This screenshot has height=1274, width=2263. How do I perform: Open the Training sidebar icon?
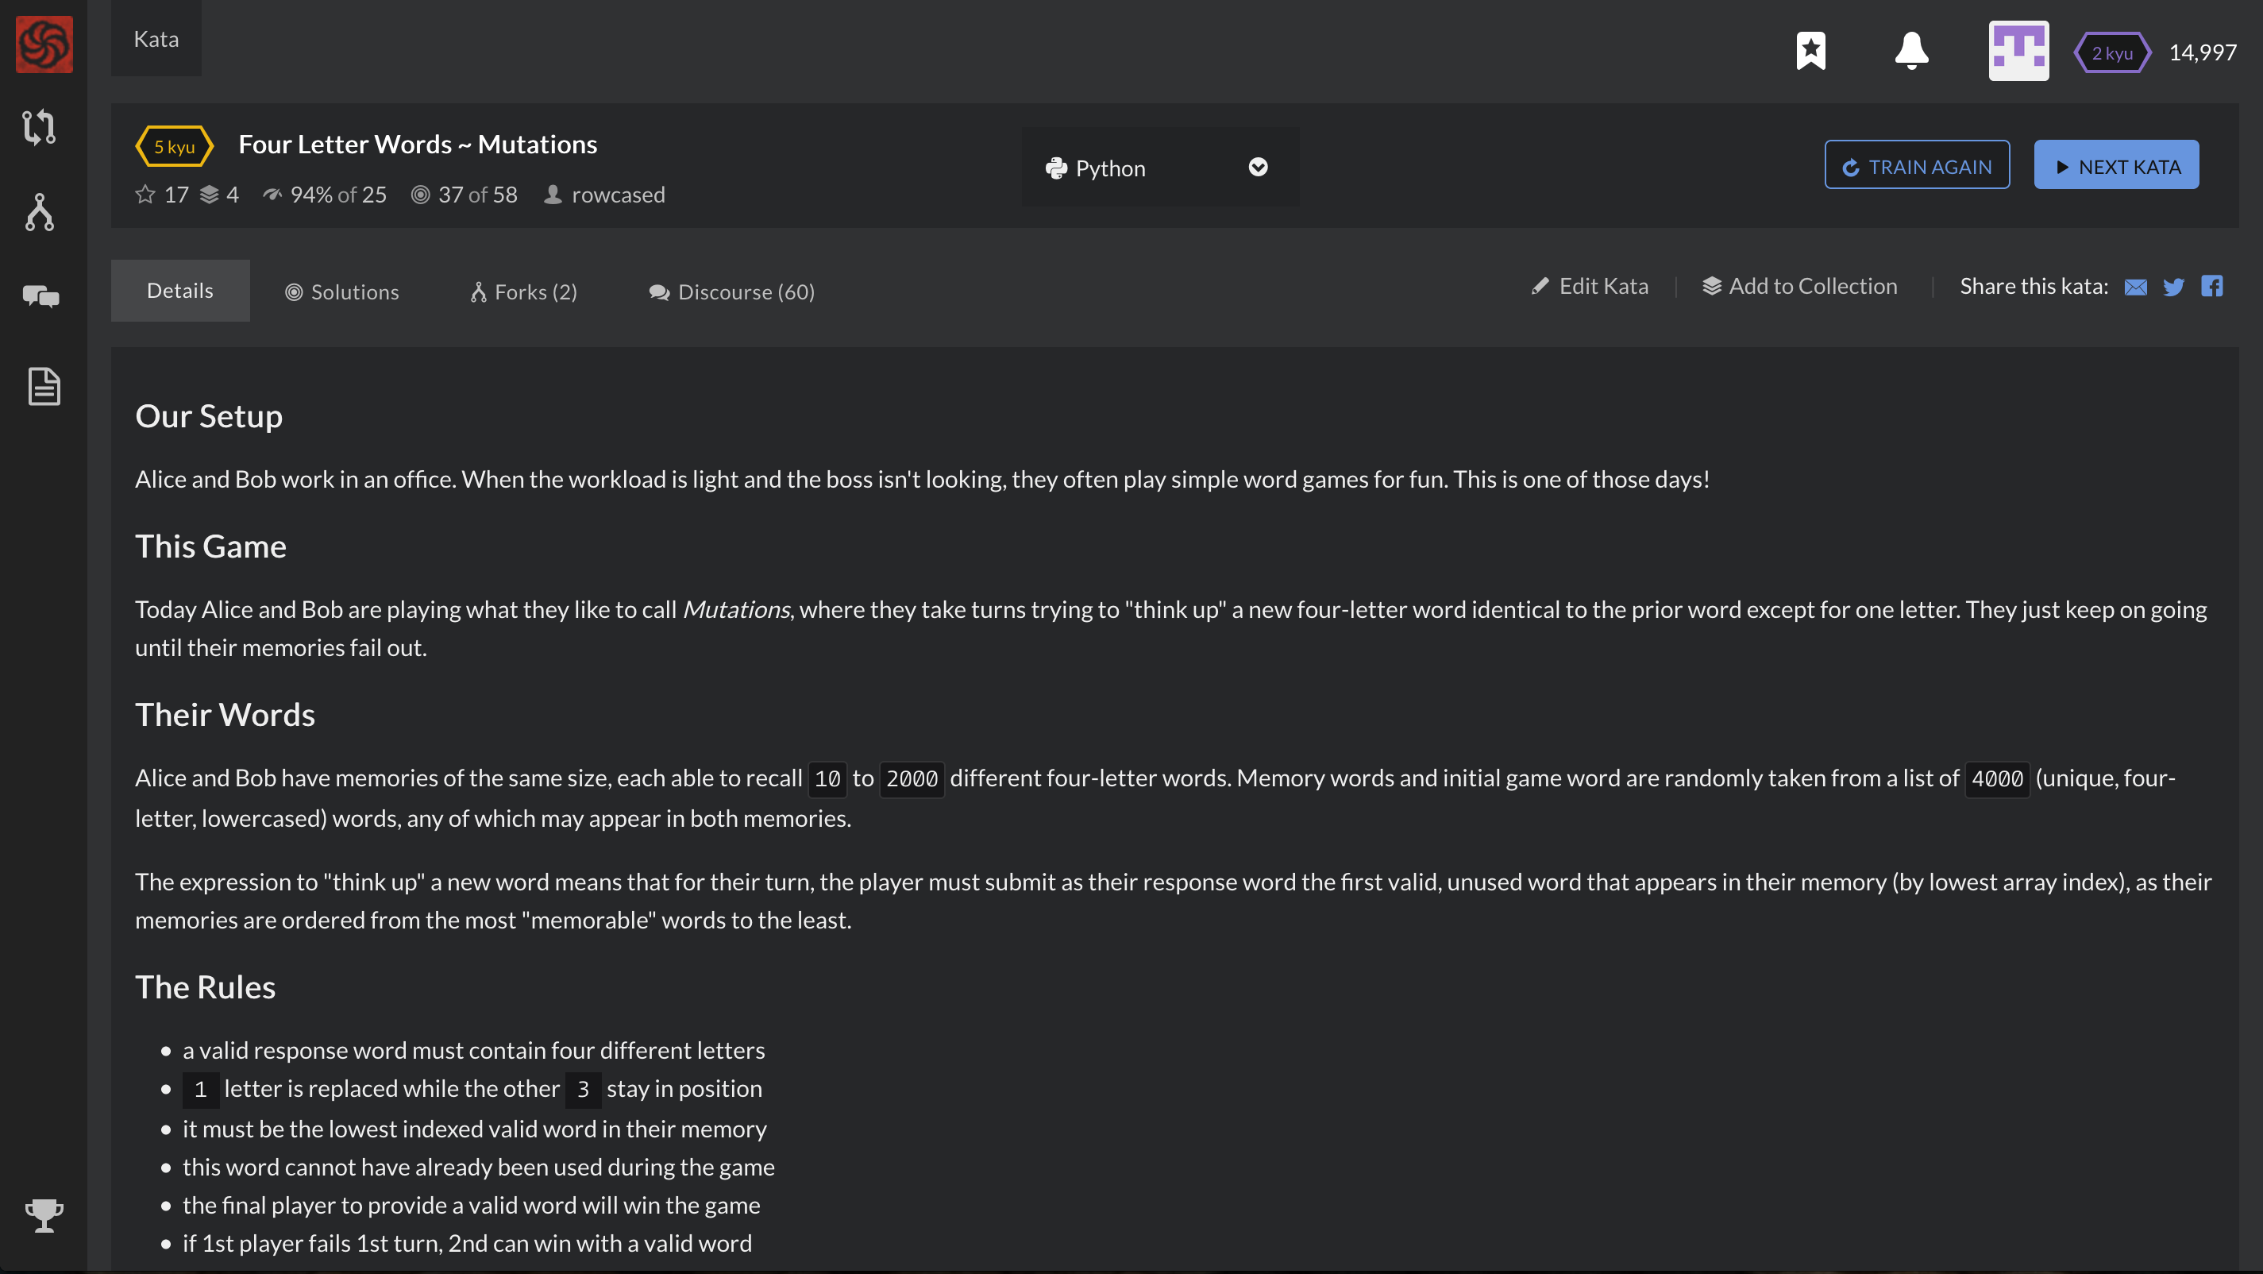40,127
